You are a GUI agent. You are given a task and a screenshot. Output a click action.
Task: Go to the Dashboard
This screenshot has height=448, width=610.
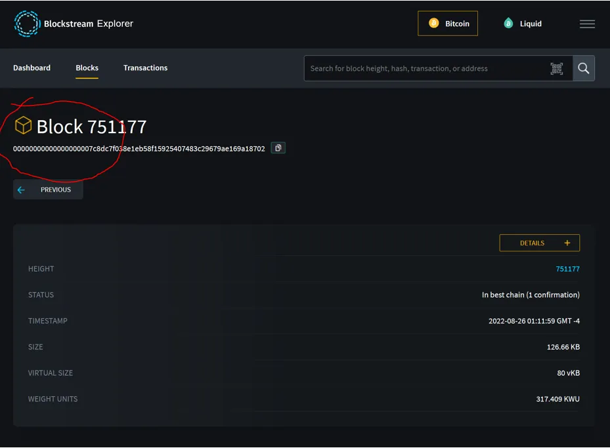(32, 68)
